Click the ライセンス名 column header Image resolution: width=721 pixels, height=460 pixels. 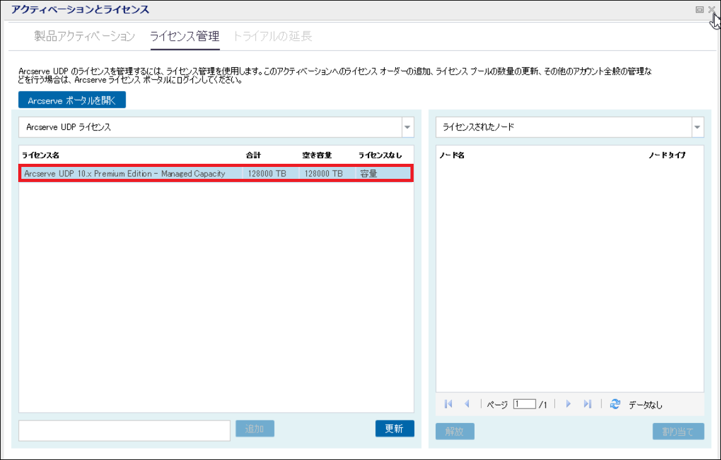41,155
